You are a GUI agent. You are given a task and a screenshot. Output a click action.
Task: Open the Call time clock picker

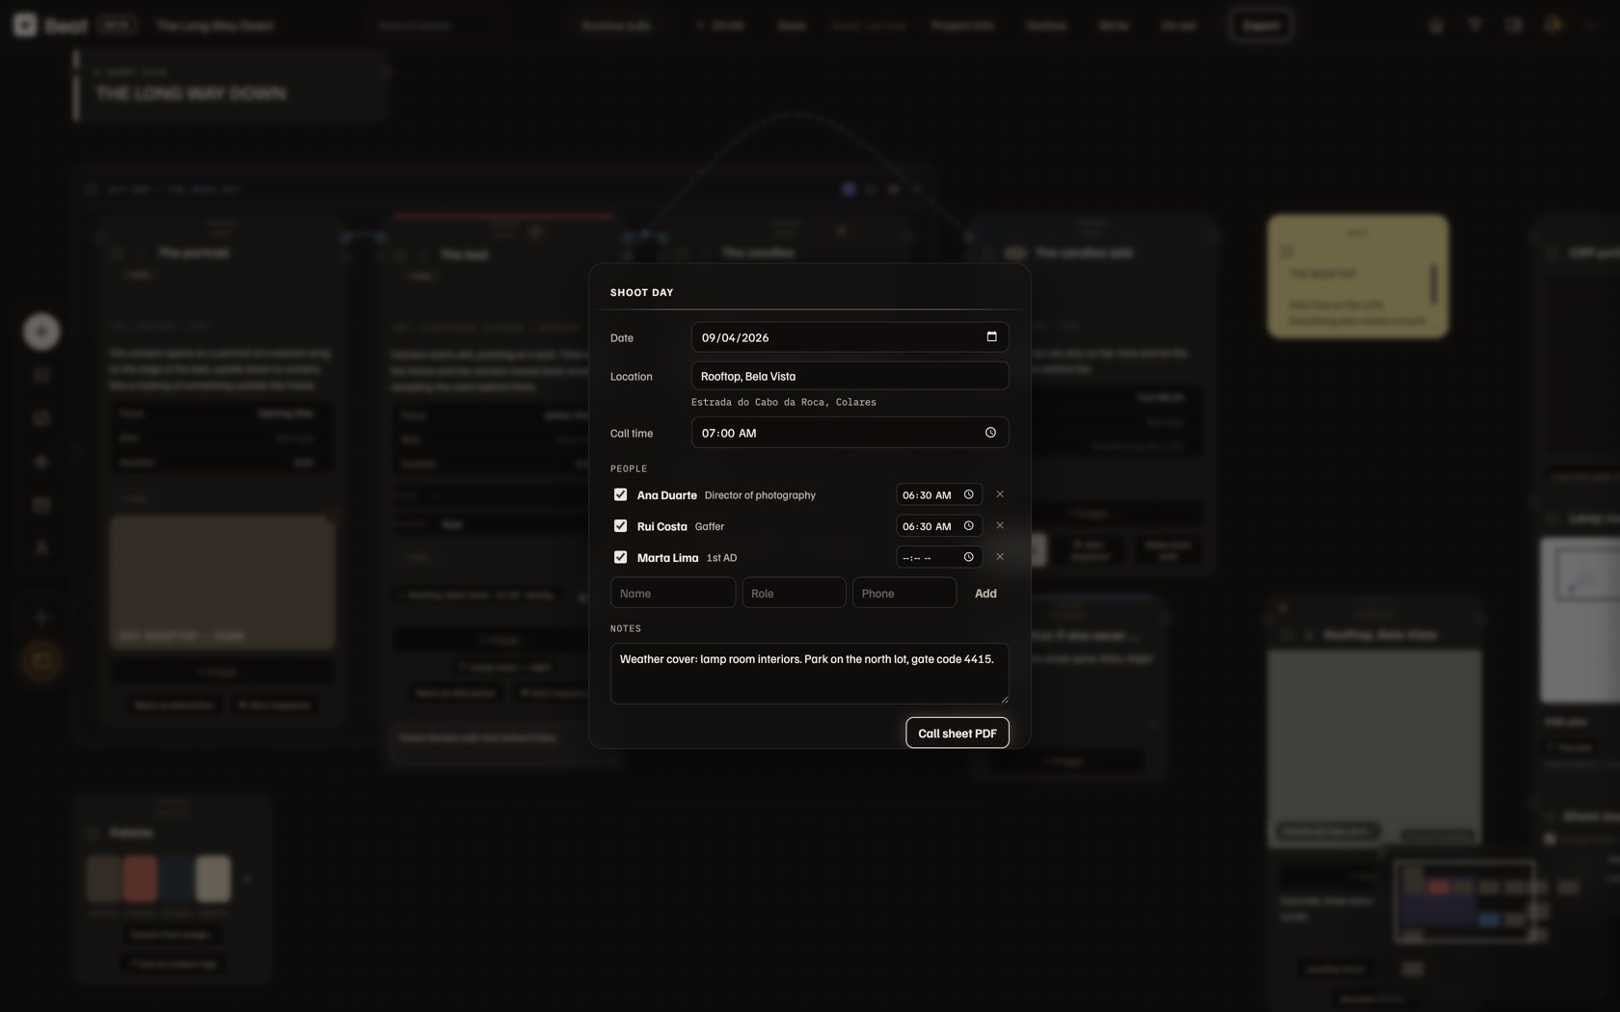(x=990, y=433)
